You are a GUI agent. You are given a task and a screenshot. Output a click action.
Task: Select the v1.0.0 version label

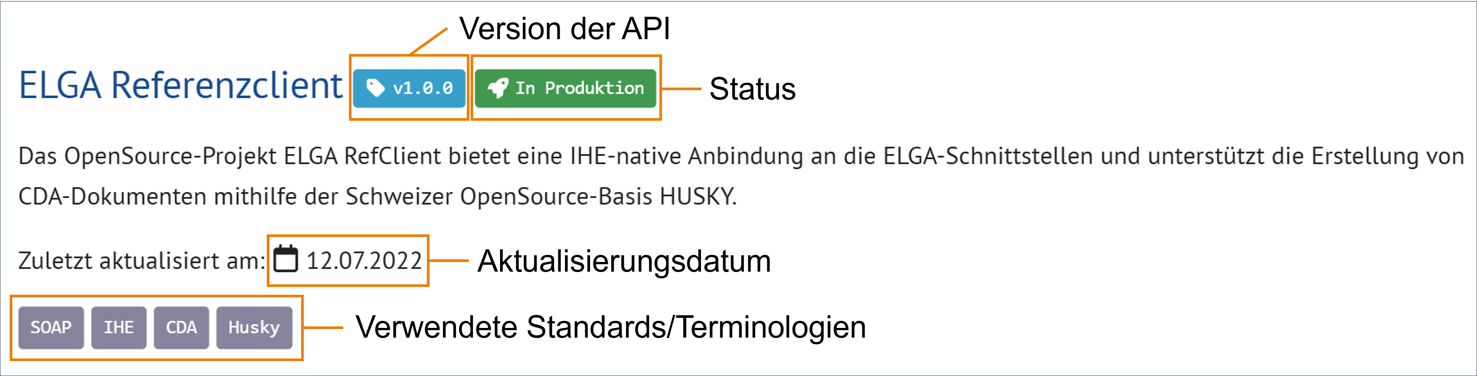[422, 88]
